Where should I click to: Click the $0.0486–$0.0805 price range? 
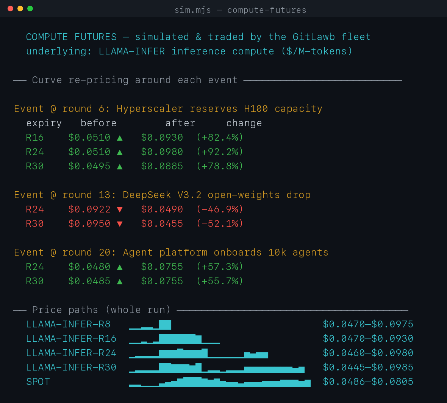(368, 382)
